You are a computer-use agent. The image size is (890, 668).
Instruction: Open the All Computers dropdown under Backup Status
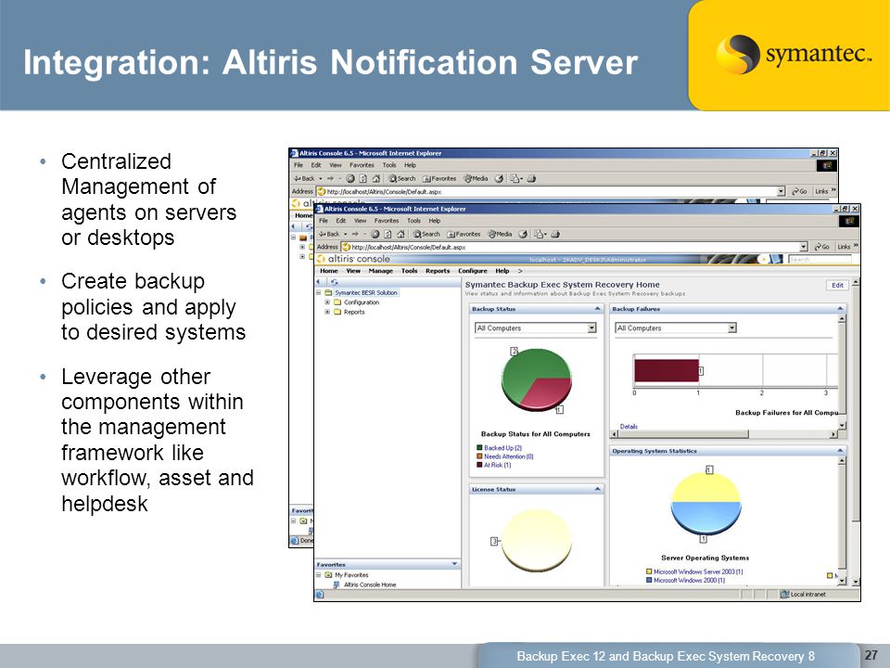(592, 328)
